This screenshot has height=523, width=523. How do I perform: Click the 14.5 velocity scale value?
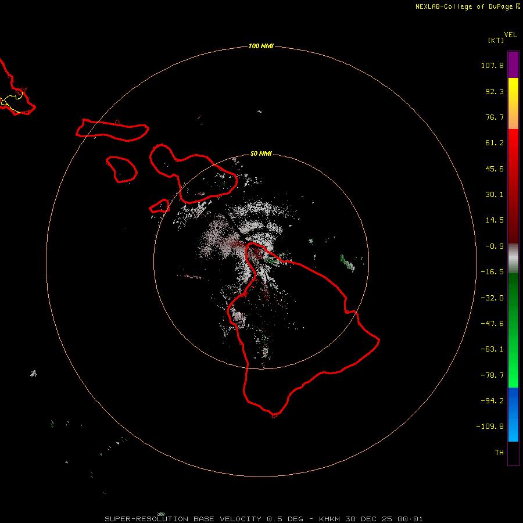click(x=495, y=220)
